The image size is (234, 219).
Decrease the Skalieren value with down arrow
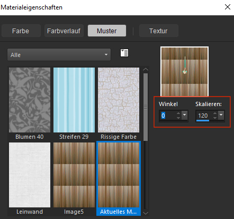(215, 118)
